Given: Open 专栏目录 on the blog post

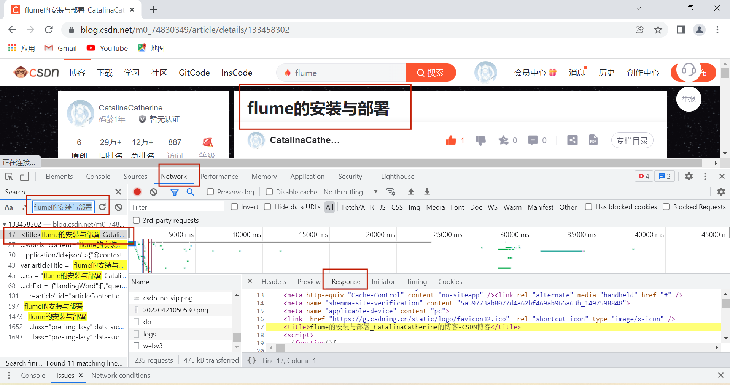Looking at the screenshot, I should tap(632, 140).
